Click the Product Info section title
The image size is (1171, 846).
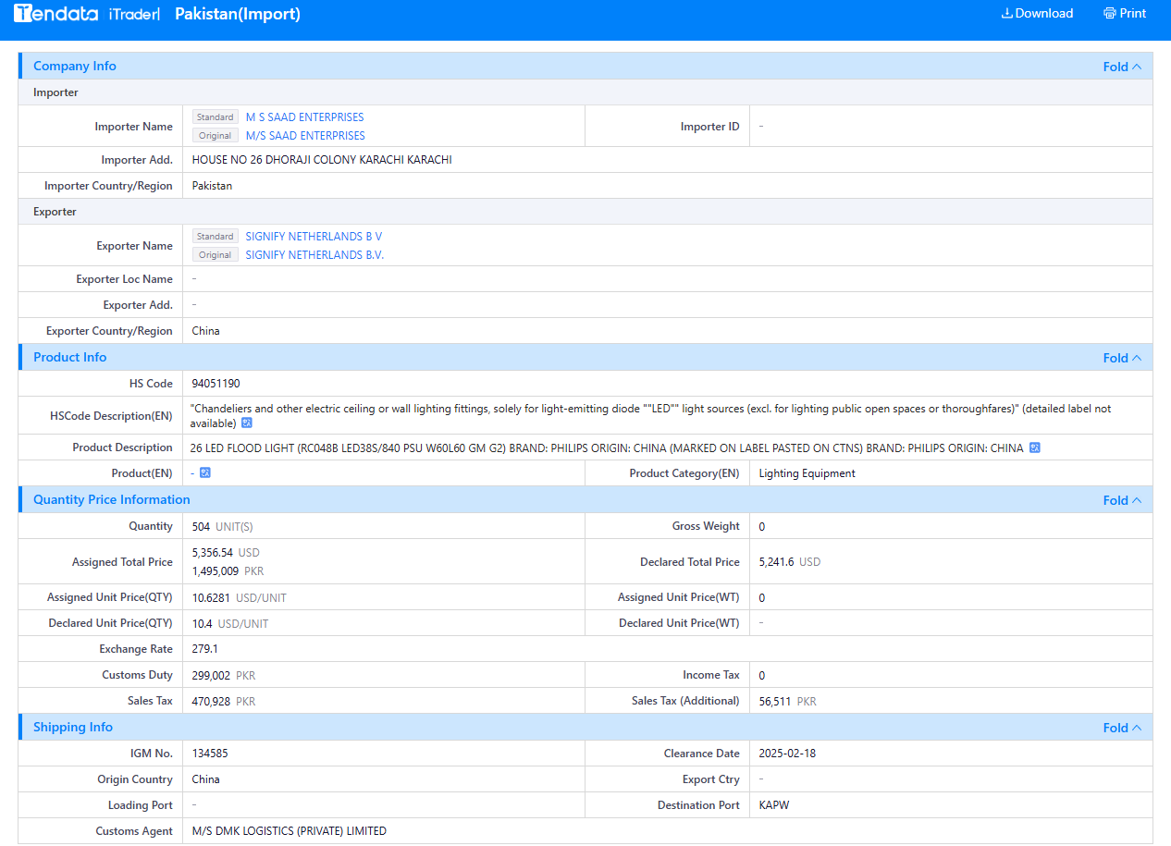coord(70,358)
